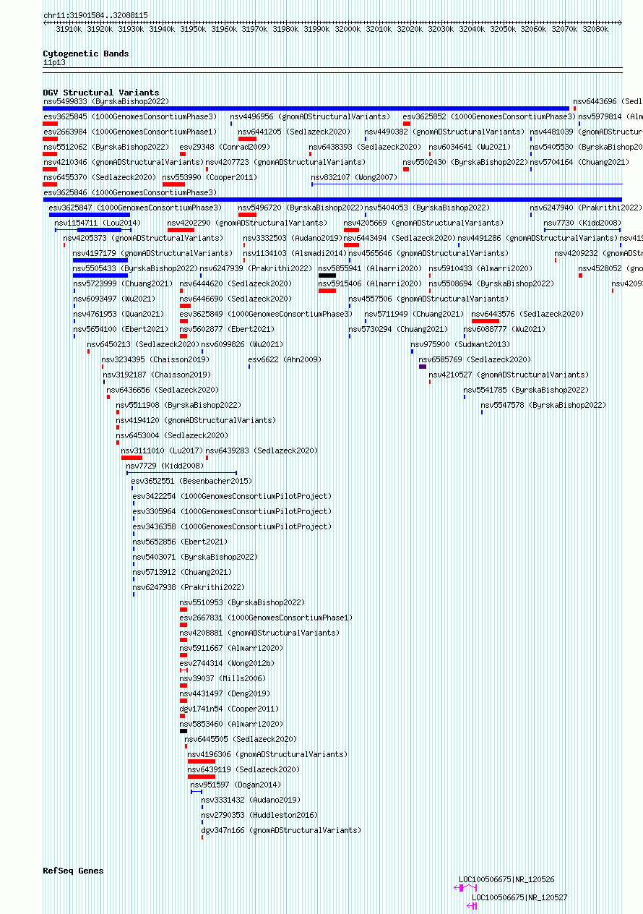
Task: Open the LOC100506675|NR_120527 gene label
Action: click(519, 897)
